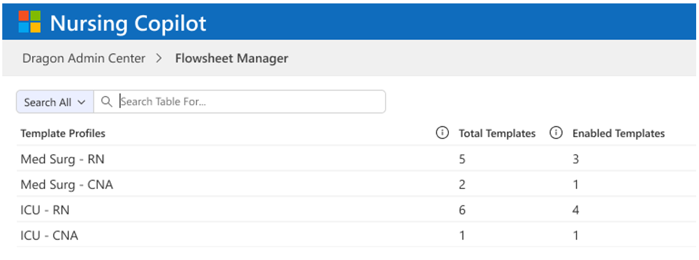Open the Search All dropdown
The width and height of the screenshot is (699, 260).
(55, 102)
